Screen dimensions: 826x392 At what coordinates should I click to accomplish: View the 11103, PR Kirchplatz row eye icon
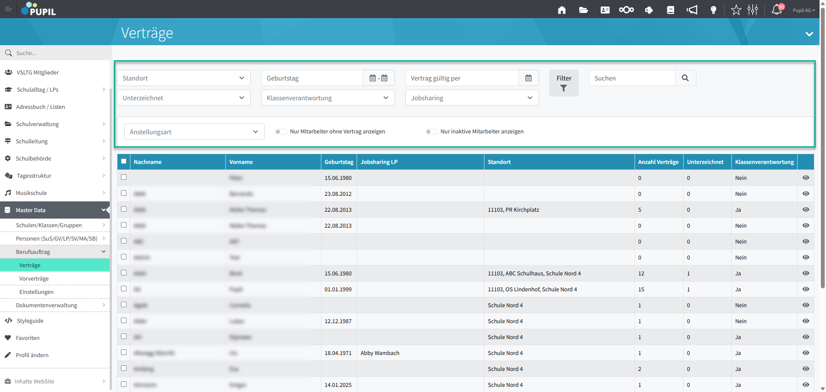pos(806,210)
